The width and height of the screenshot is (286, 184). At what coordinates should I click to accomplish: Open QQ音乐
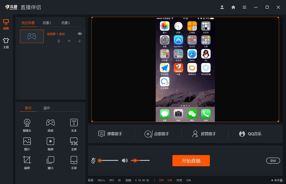[250, 134]
